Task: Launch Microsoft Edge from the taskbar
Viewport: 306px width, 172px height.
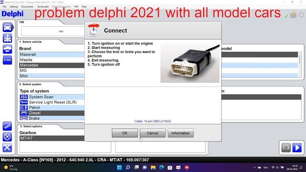Action: point(162,167)
